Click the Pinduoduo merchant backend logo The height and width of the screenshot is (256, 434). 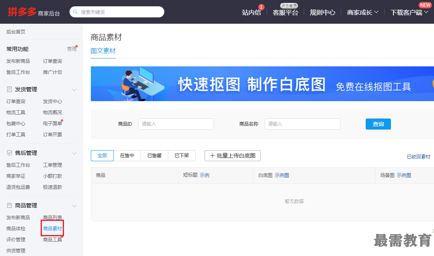point(34,12)
